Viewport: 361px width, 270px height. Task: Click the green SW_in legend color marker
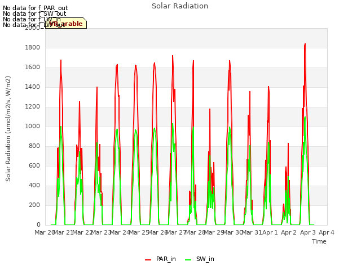[188, 260]
